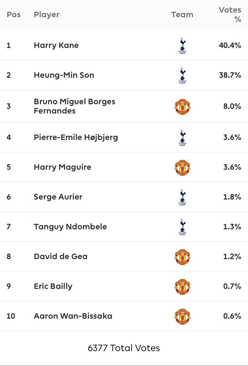The image size is (248, 366).
Task: Click Manchester United crest for David de Gea
Action: [182, 257]
